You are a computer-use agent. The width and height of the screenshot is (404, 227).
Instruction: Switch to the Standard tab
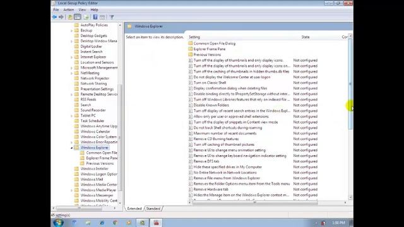tap(153, 209)
